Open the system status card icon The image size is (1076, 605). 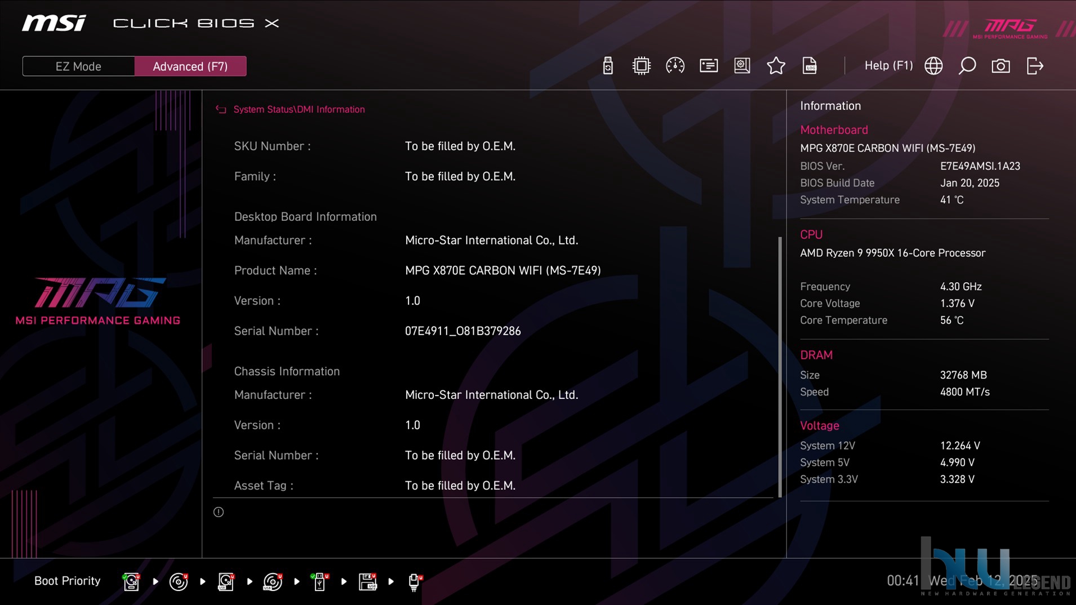[x=709, y=66]
